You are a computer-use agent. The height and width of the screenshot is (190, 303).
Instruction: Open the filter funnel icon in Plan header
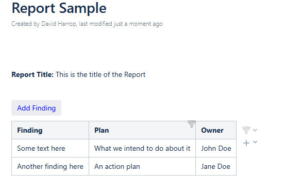click(192, 124)
